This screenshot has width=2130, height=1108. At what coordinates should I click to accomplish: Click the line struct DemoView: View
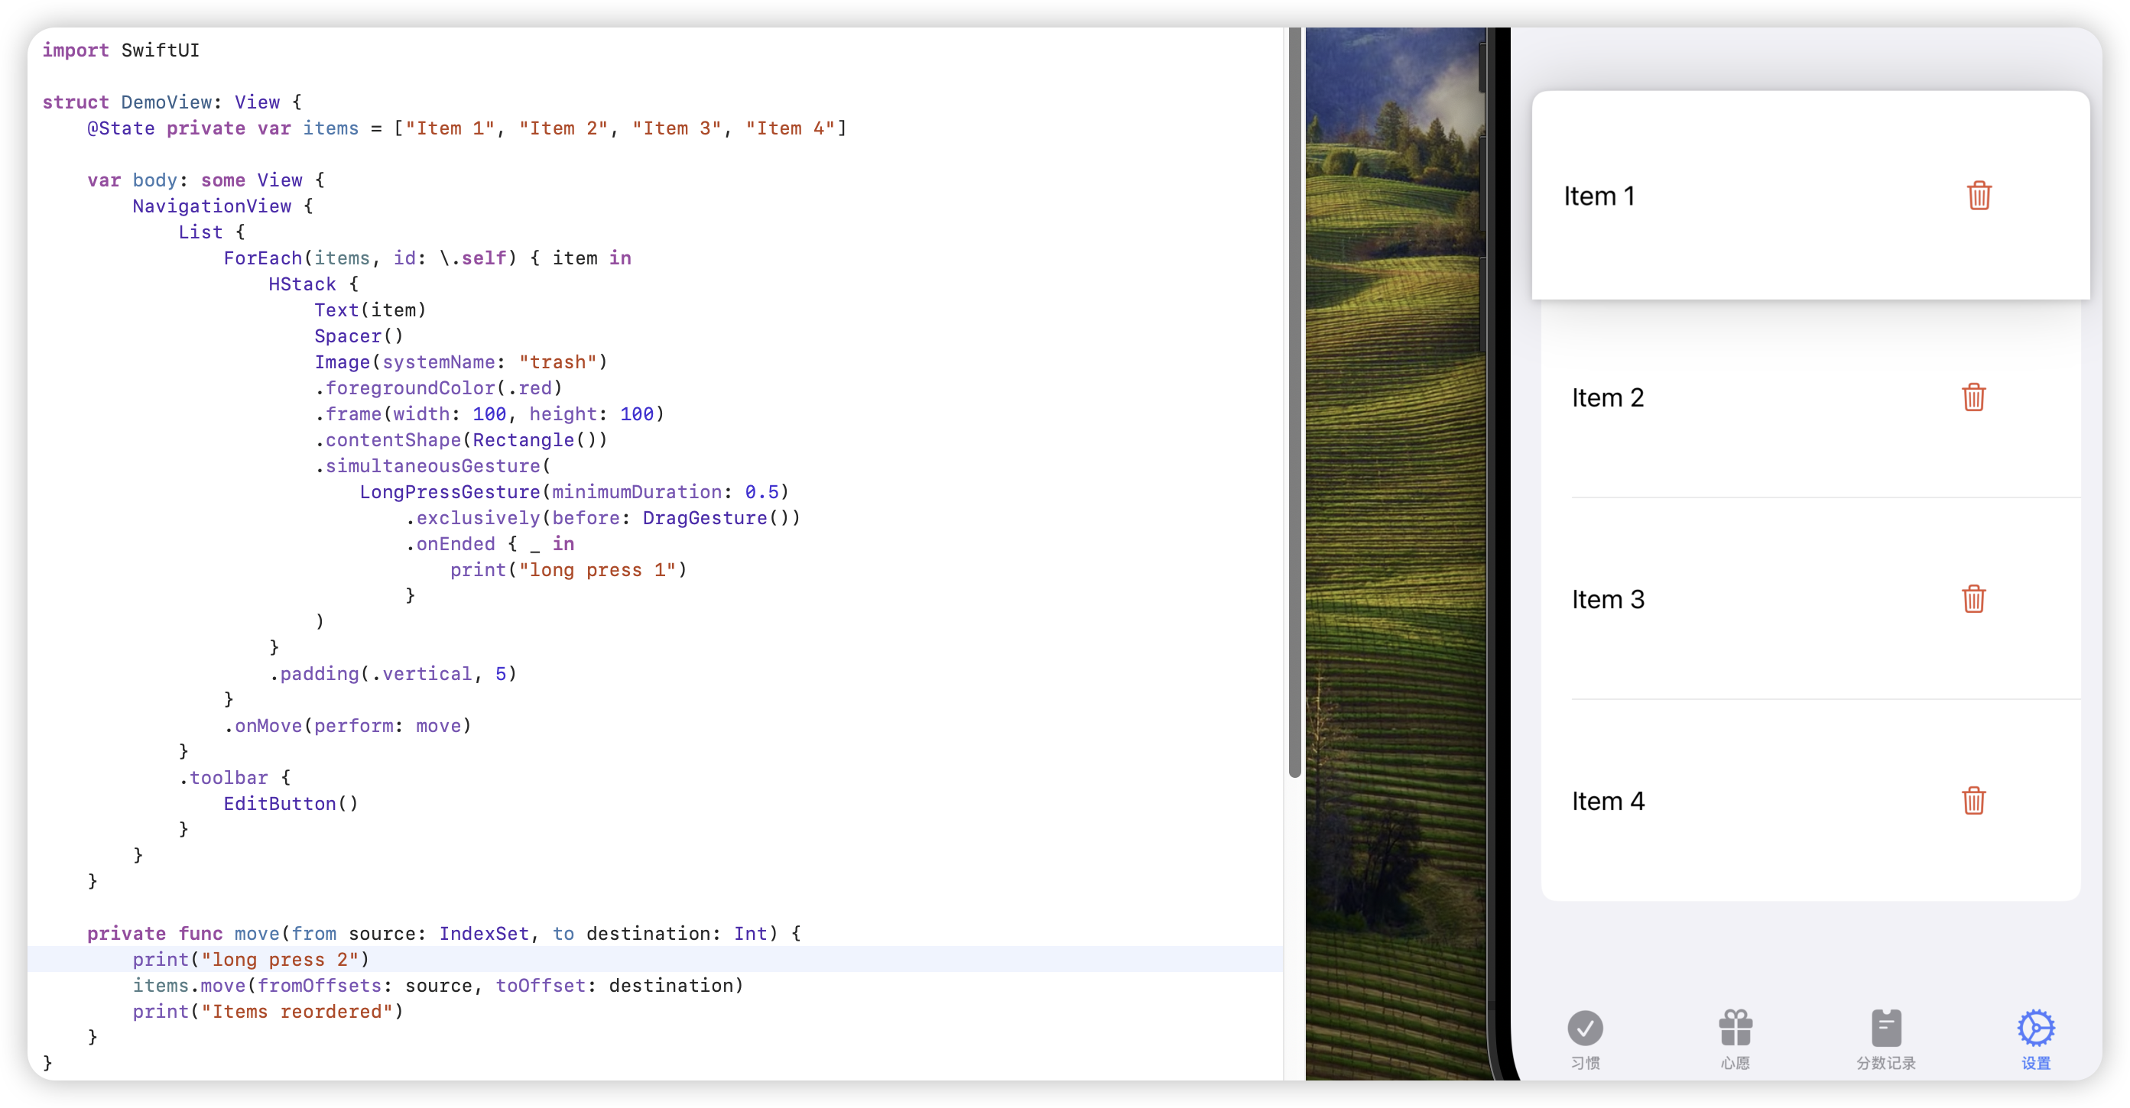pyautogui.click(x=172, y=102)
